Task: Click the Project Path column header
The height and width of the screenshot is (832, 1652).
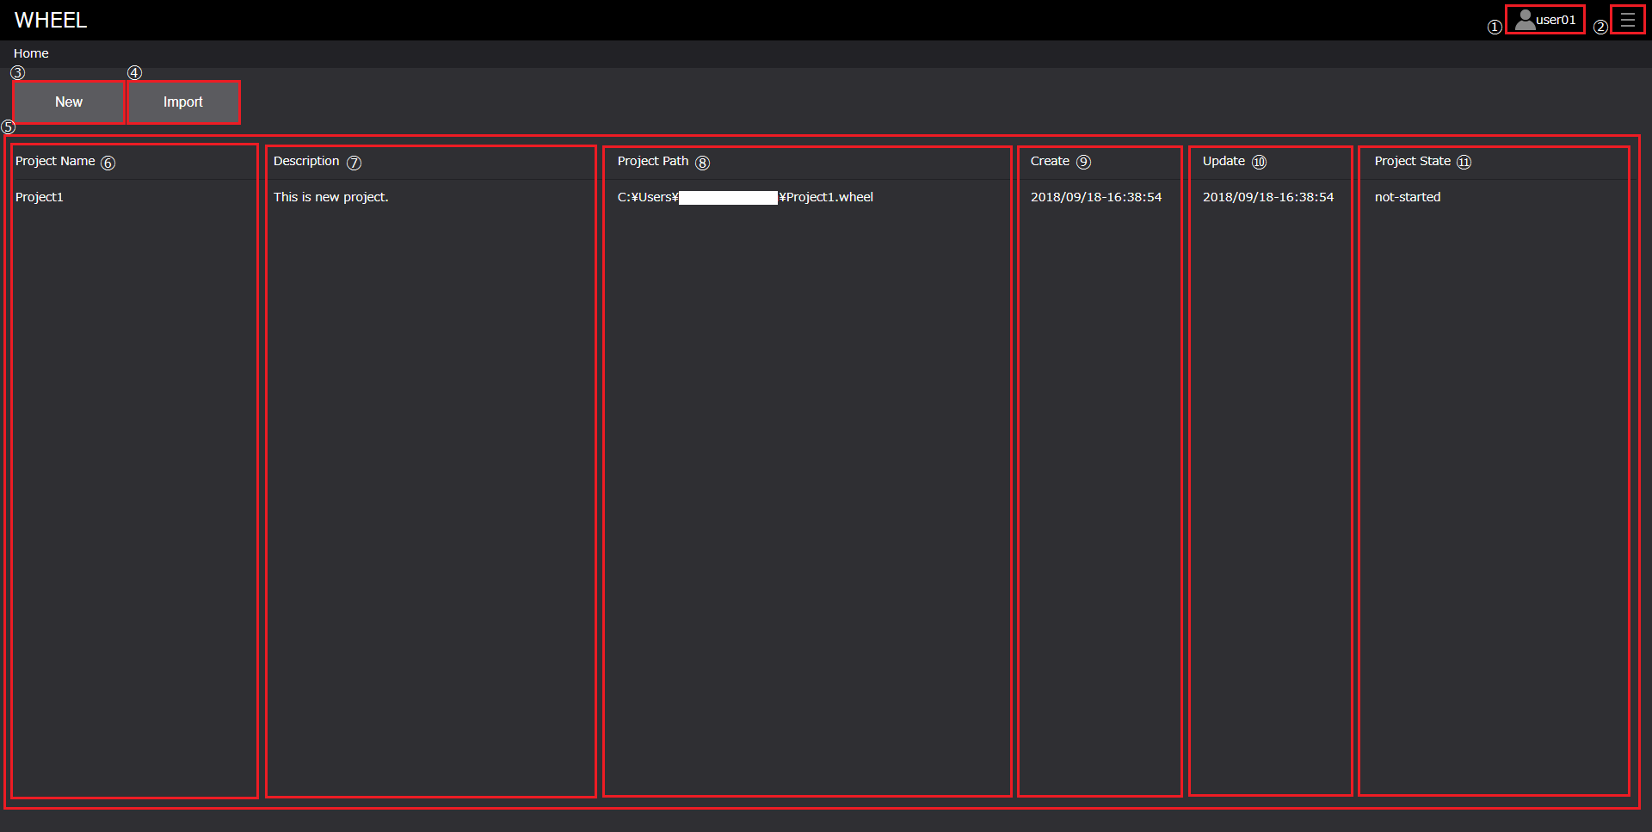Action: (652, 161)
